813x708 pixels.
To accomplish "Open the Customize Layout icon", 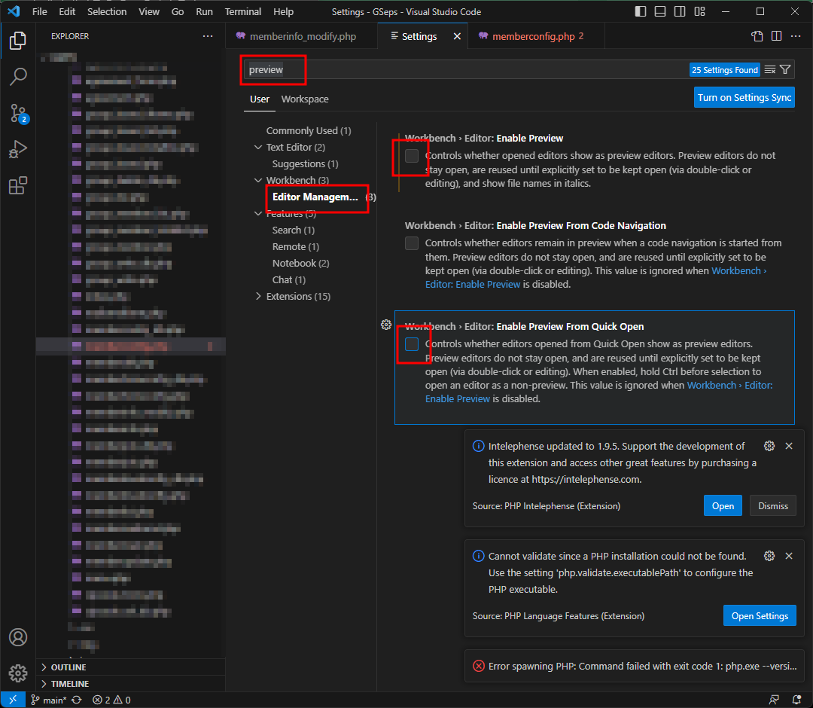I will coord(699,11).
